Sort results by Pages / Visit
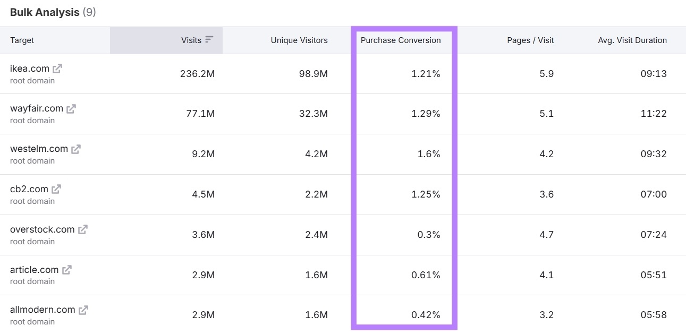Image resolution: width=686 pixels, height=334 pixels. coord(530,40)
